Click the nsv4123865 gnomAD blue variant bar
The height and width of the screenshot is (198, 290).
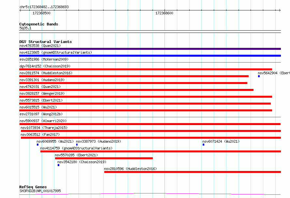(x=150, y=56)
